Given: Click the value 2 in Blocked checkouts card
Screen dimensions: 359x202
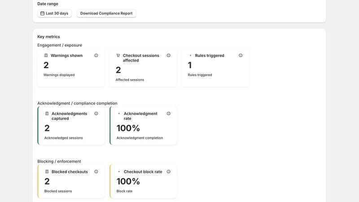Looking at the screenshot, I should pyautogui.click(x=47, y=181).
